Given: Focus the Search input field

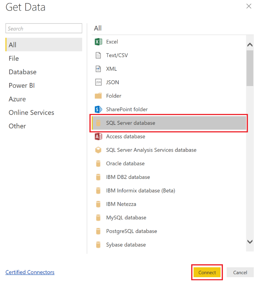Looking at the screenshot, I should click(44, 29).
